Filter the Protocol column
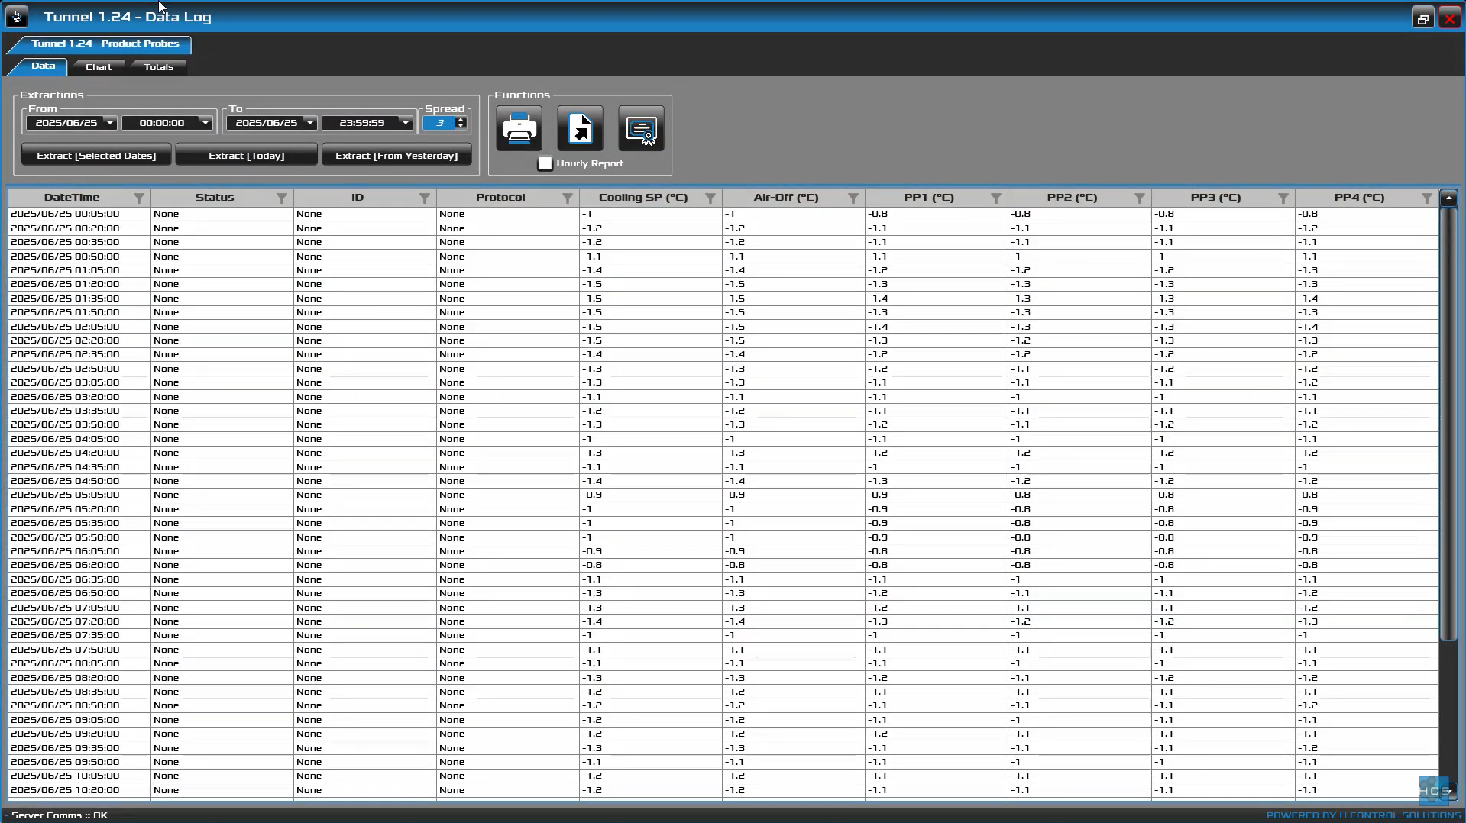 [x=568, y=198]
